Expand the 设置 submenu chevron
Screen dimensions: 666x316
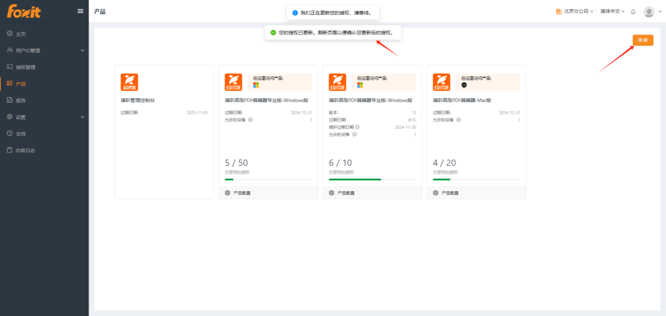(83, 117)
